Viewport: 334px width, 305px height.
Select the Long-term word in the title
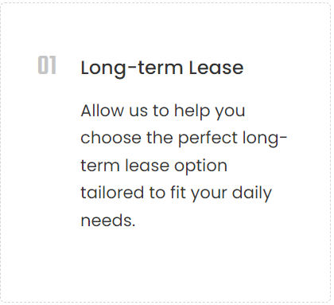coord(132,68)
